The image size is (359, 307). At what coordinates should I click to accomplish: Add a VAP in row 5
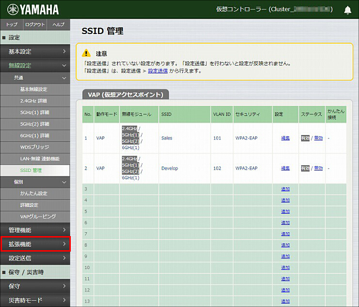point(285,212)
